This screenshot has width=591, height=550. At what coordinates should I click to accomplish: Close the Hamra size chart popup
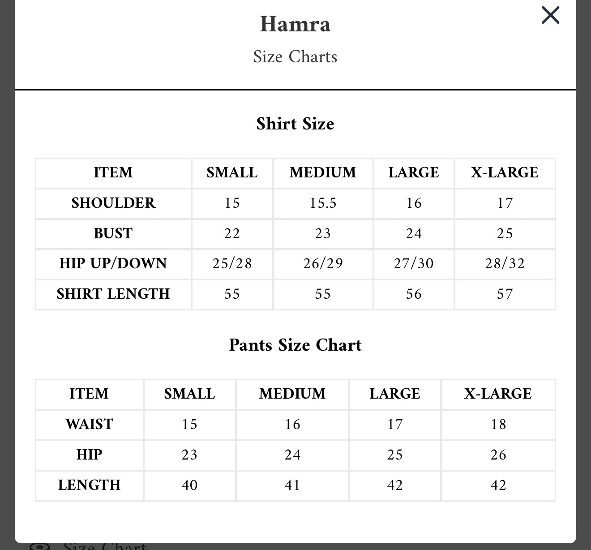click(550, 16)
